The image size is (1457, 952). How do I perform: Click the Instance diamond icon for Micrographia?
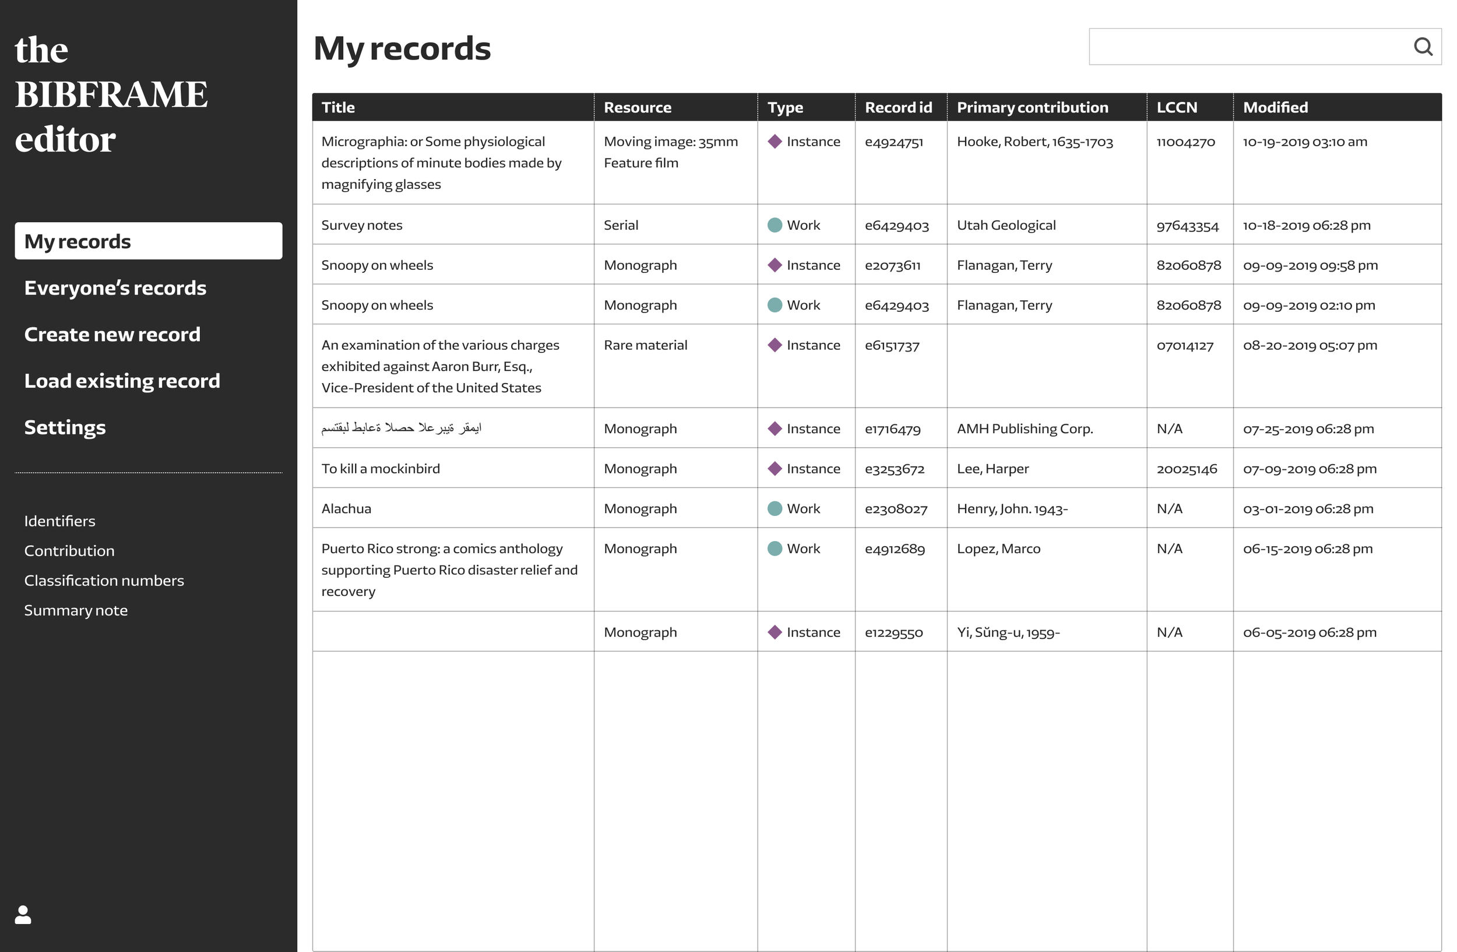(775, 142)
